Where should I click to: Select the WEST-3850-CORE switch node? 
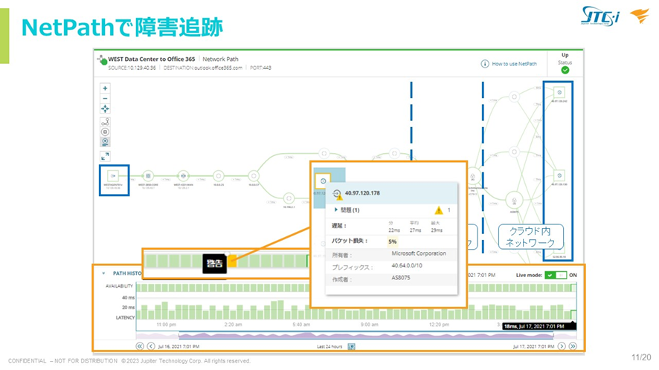click(x=148, y=176)
